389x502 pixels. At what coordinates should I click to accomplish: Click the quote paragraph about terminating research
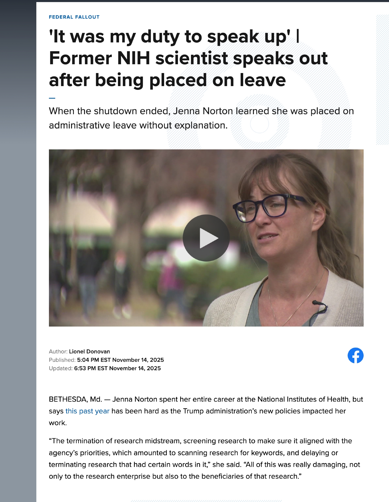point(205,459)
